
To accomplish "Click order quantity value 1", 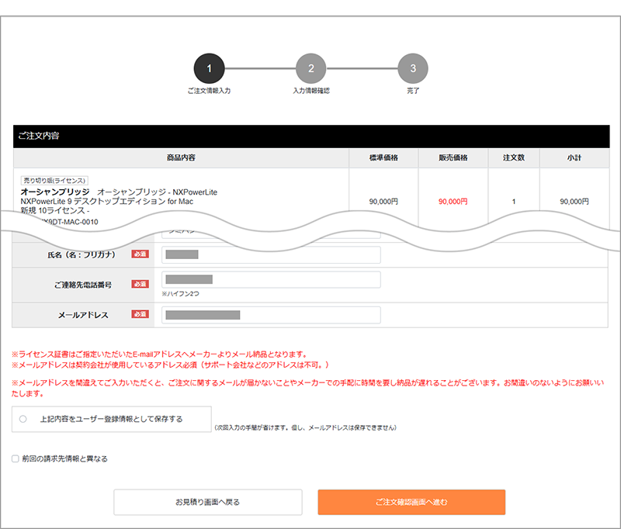I will coord(514,202).
